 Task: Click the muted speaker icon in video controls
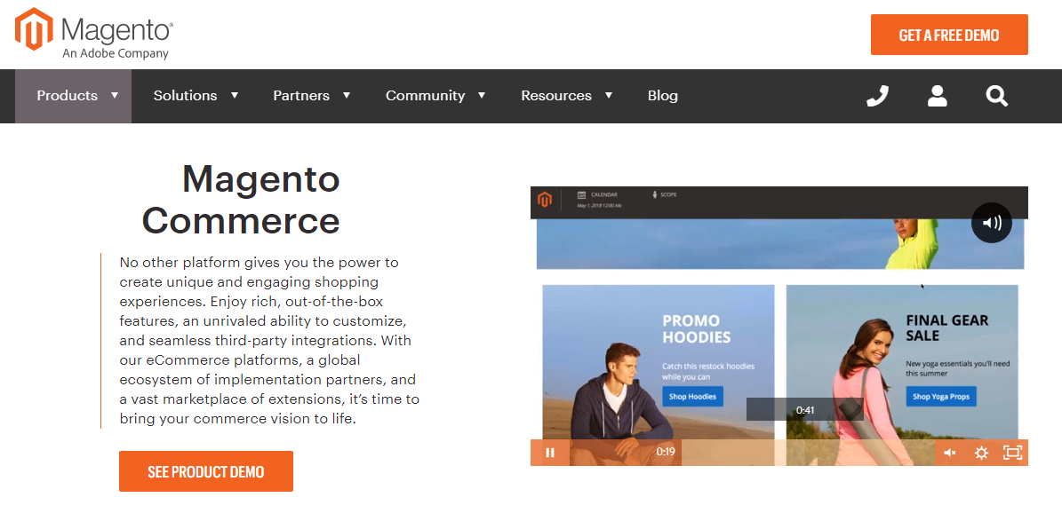[950, 453]
